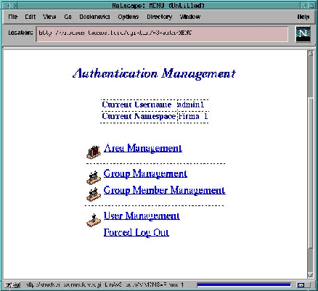
Task: Click the 'Current Namespace' label cell
Action: (139, 116)
